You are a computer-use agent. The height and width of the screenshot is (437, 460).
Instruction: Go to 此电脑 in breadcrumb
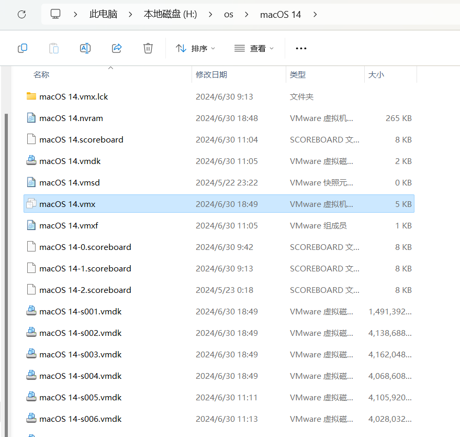[103, 14]
